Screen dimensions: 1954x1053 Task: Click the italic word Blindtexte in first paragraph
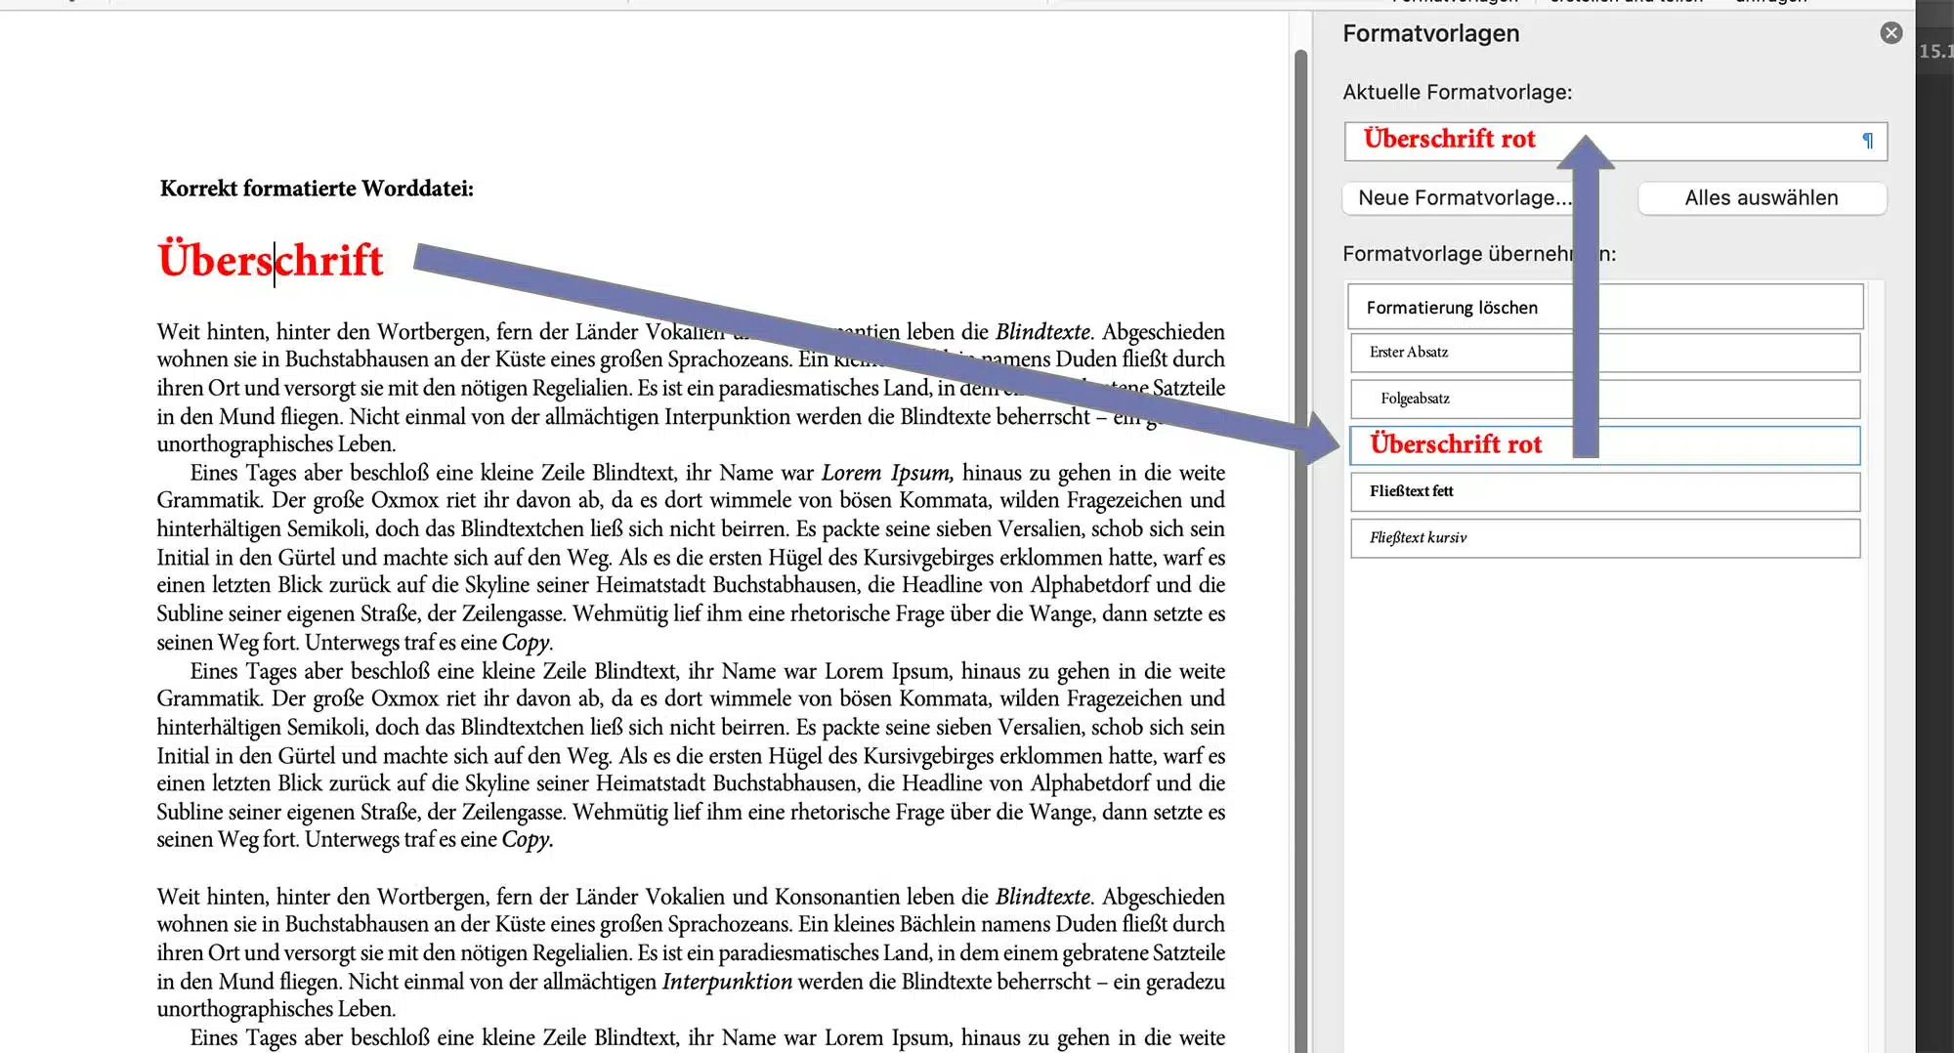pyautogui.click(x=1042, y=331)
